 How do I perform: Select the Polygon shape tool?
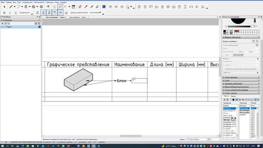(41, 7)
